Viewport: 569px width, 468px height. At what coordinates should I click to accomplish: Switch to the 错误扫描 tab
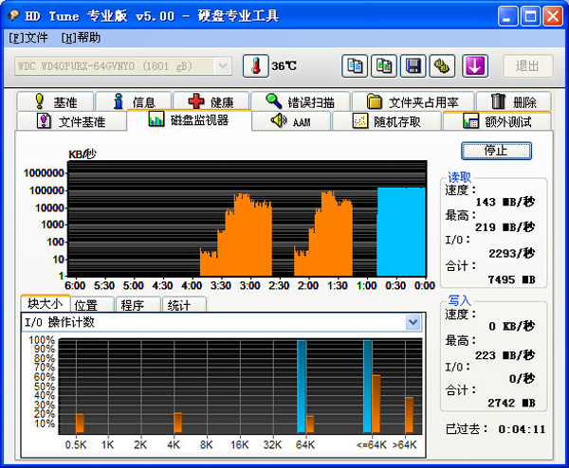point(300,102)
